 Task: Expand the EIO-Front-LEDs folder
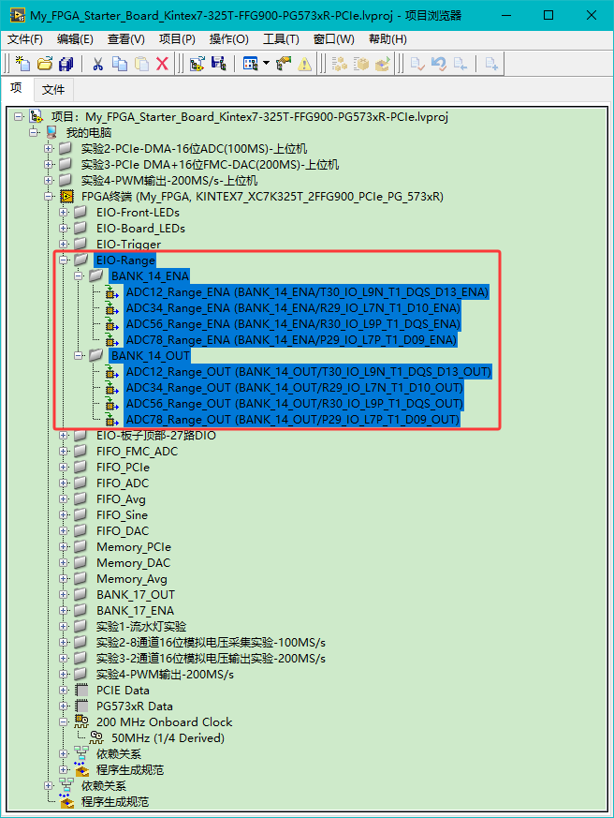64,212
